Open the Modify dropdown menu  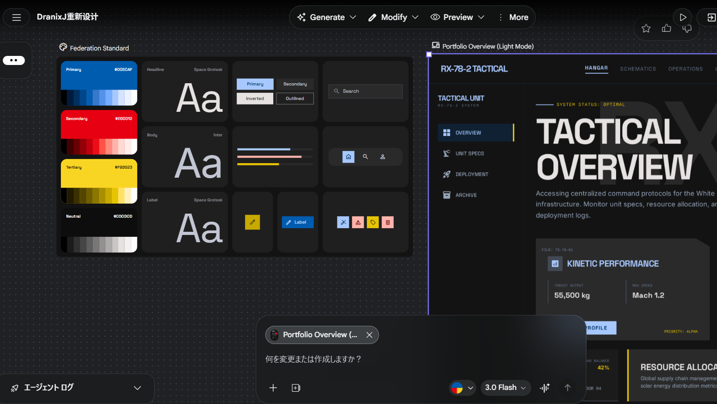[393, 17]
